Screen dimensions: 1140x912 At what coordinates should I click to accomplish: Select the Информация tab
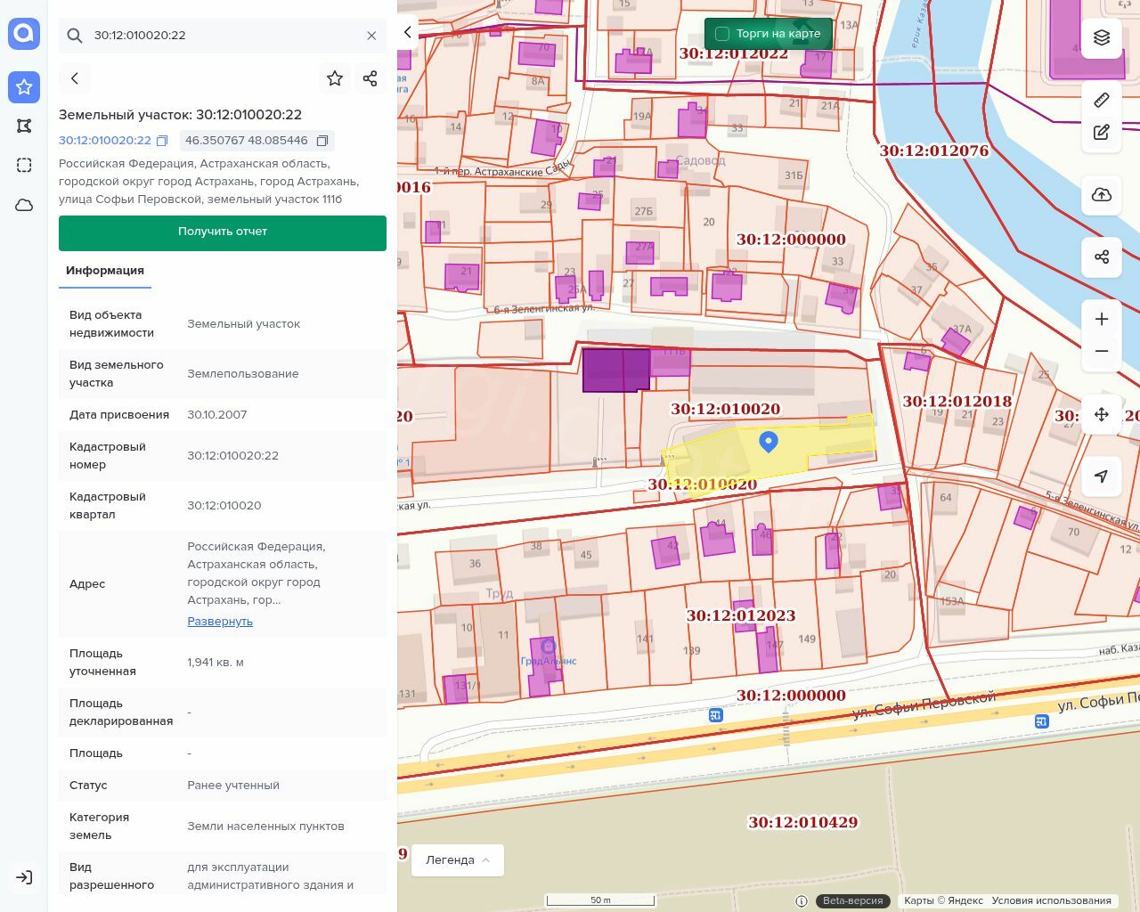[105, 271]
